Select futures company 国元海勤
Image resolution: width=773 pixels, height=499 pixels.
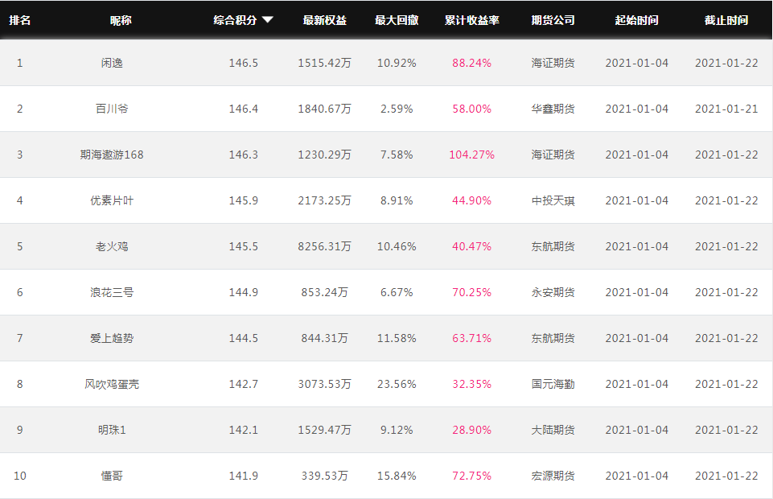[x=553, y=384]
